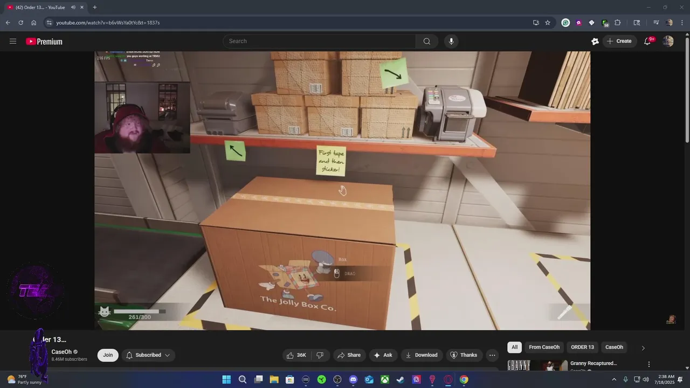Open the CaseOh channel name link
Image resolution: width=690 pixels, height=388 pixels.
(61, 352)
